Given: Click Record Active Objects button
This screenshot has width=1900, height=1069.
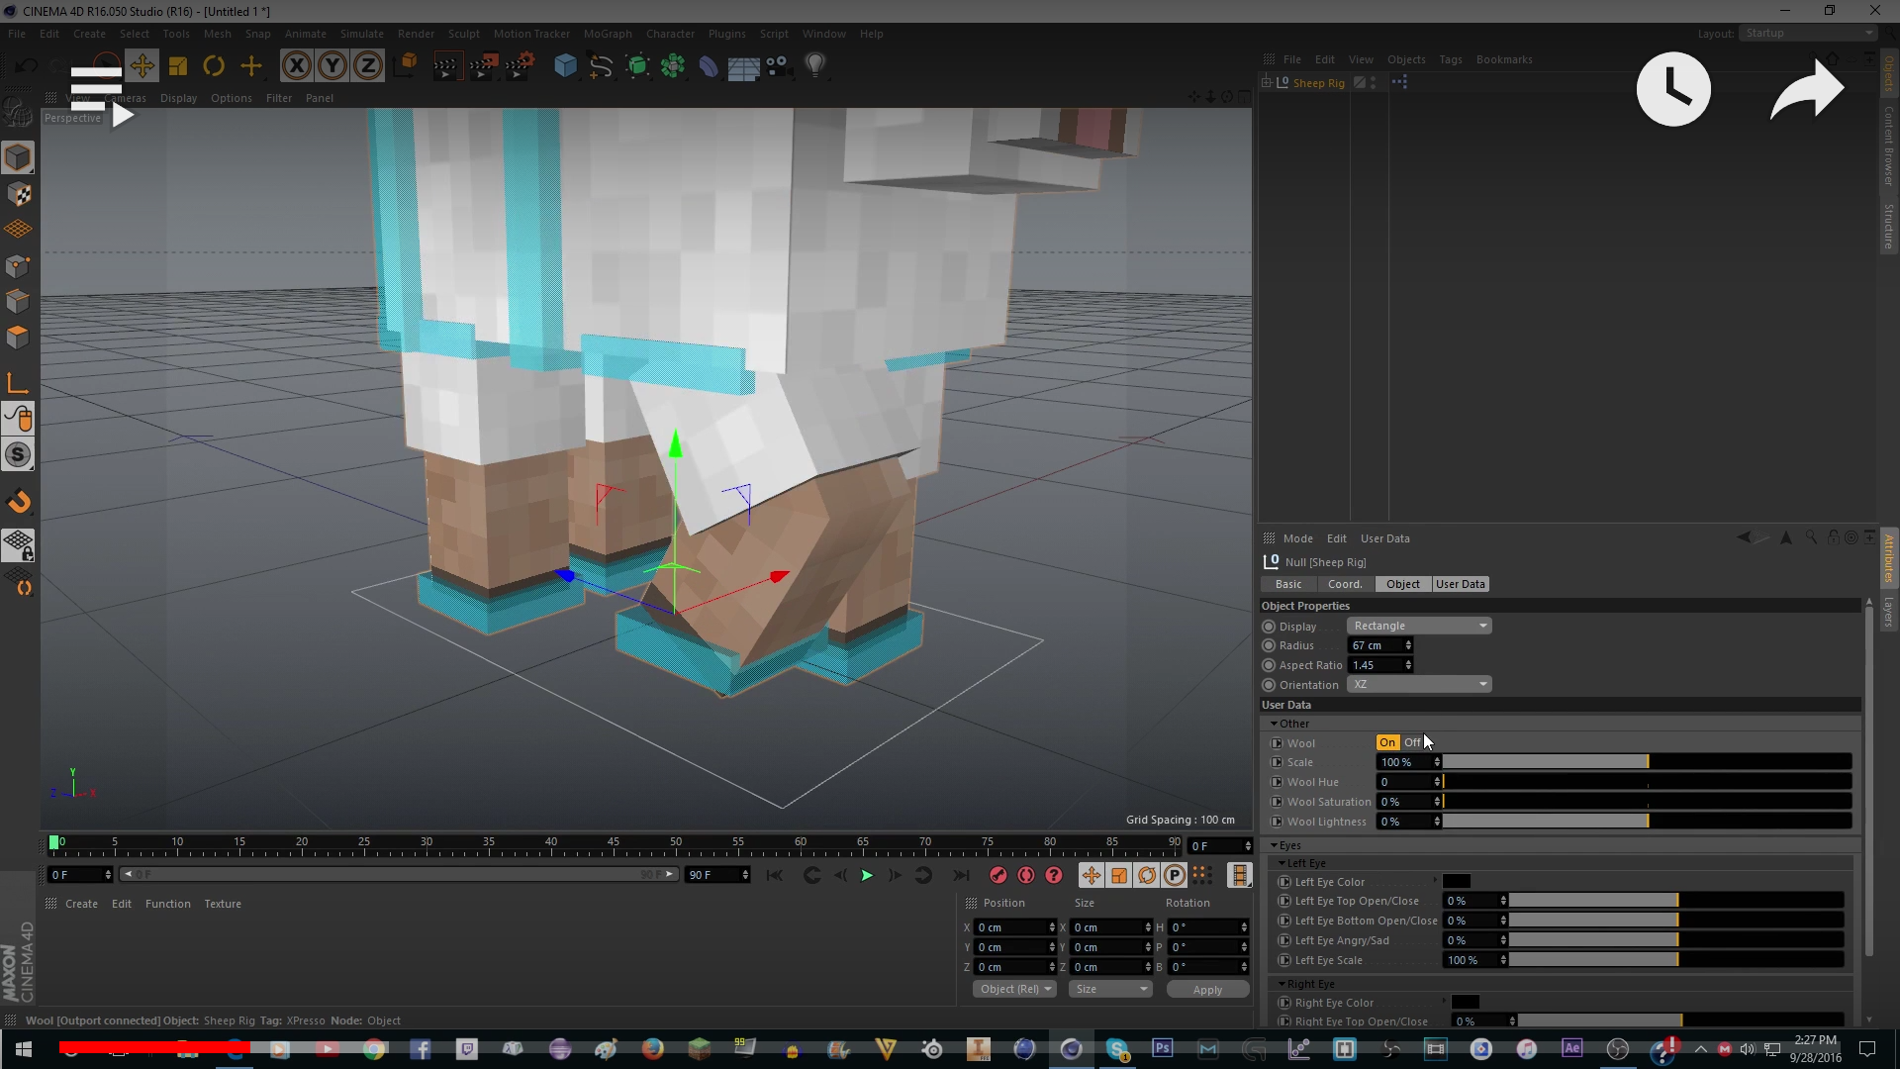Looking at the screenshot, I should 997,875.
